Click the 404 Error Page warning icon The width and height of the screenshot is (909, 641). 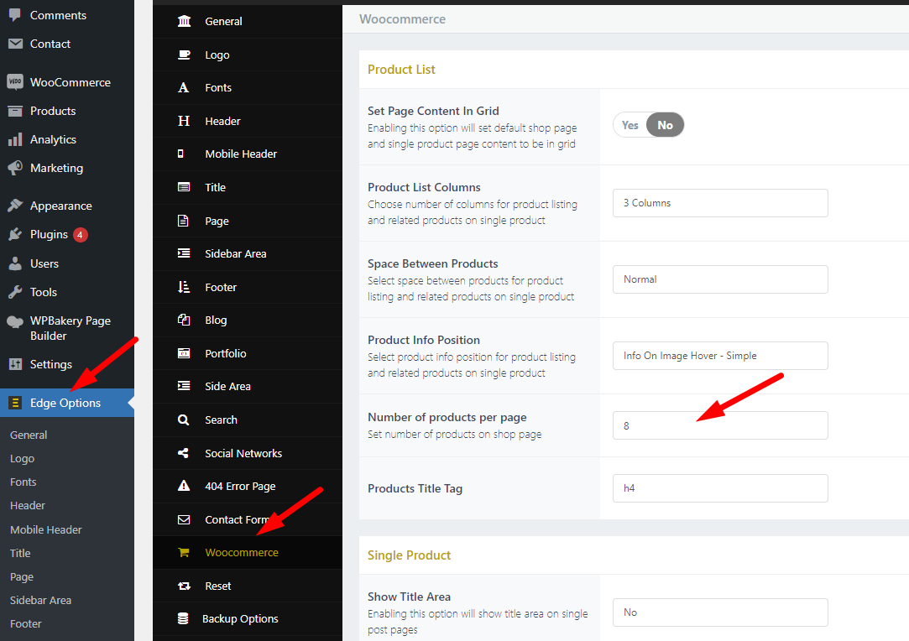pyautogui.click(x=184, y=486)
